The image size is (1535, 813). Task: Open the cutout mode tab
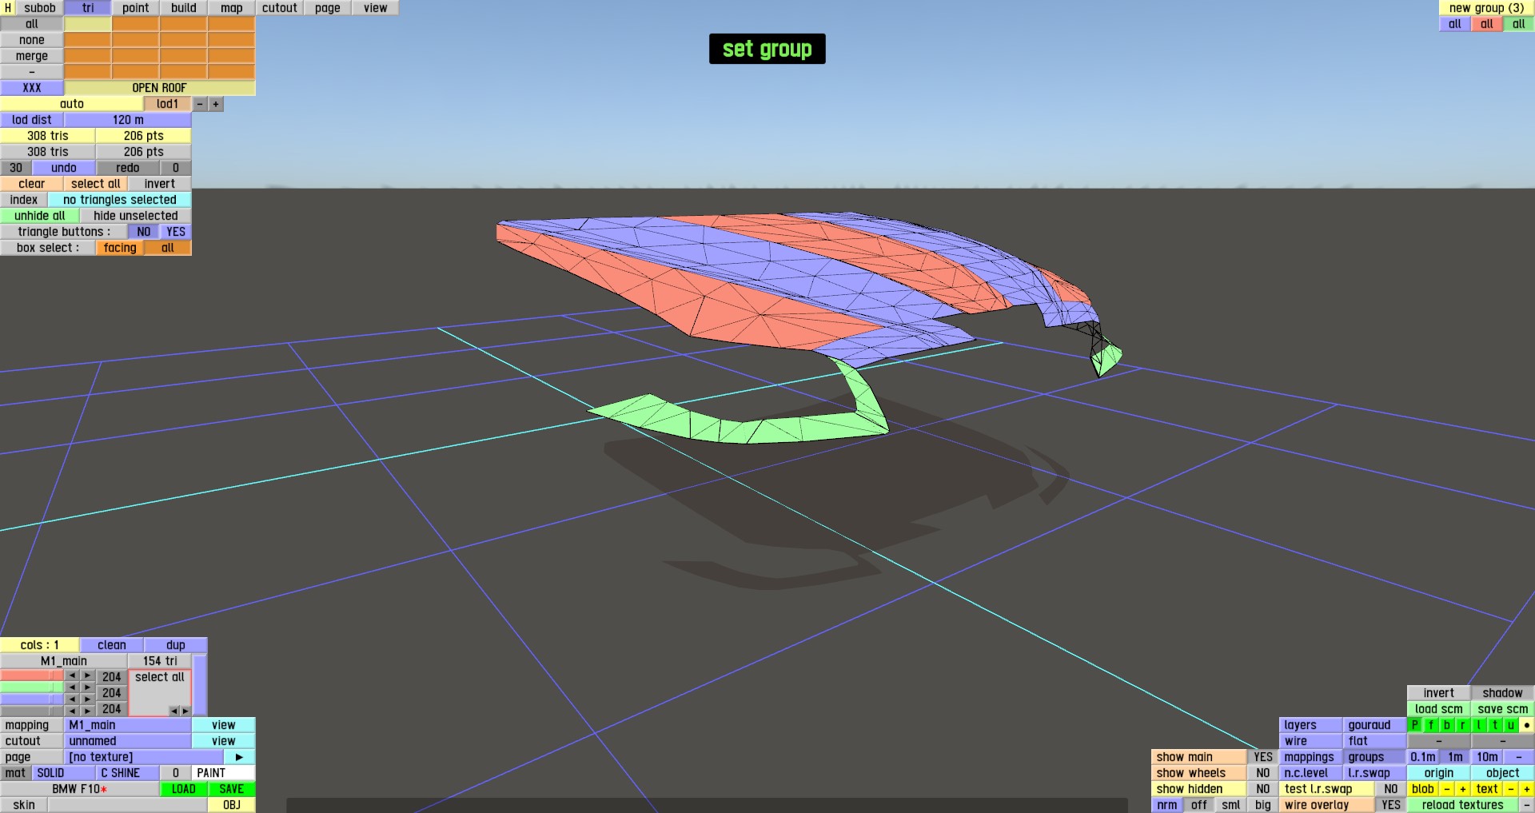(x=280, y=8)
